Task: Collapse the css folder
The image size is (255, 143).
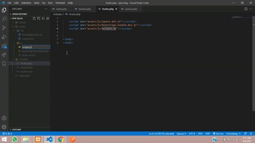Action: coord(22,31)
